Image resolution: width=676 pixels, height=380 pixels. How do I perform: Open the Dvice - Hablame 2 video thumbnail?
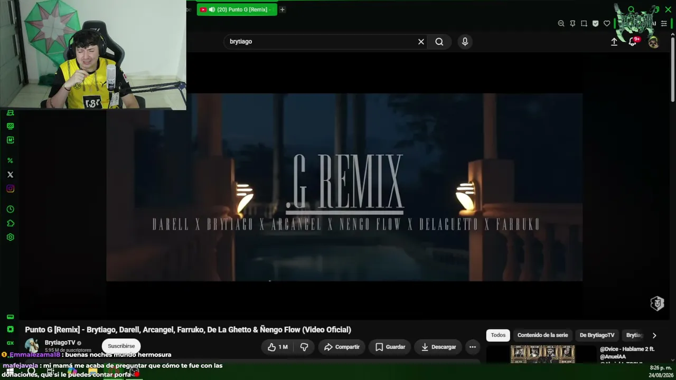click(542, 354)
